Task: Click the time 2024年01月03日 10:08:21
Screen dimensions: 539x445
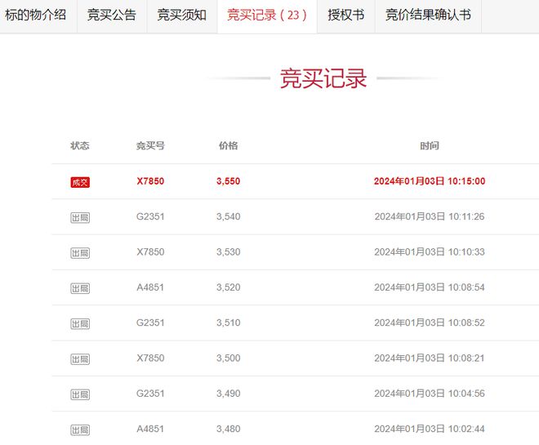Action: coord(430,358)
